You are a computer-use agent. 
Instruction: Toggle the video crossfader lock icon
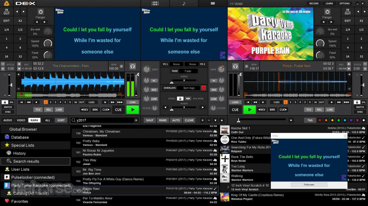tap(180, 99)
